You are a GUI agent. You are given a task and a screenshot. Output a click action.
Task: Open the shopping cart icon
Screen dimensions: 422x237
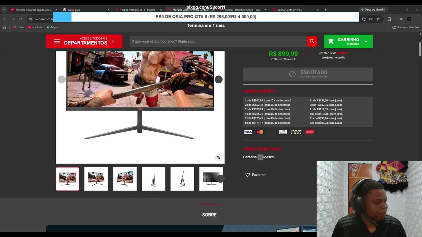pos(331,41)
